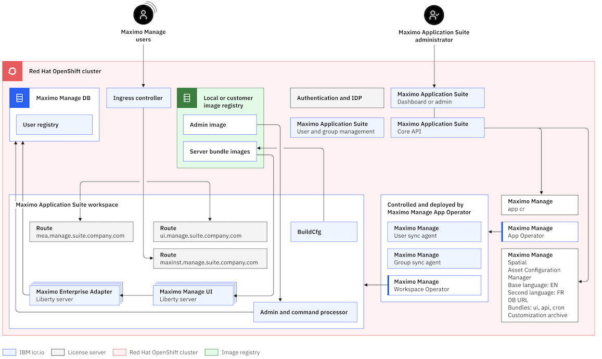Click 'Maximo Application Suite administrator' label
The width and height of the screenshot is (602, 359).
(434, 36)
